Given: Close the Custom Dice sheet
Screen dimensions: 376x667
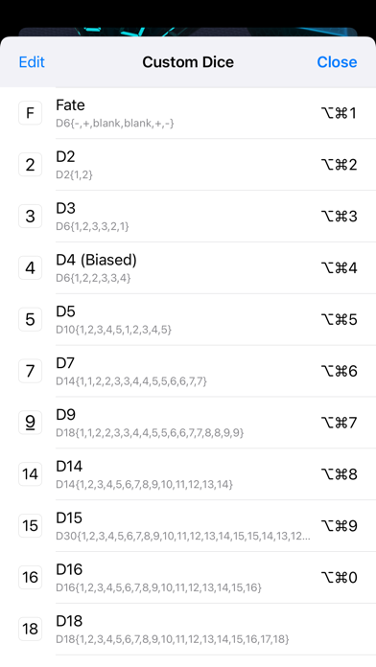Looking at the screenshot, I should point(337,62).
